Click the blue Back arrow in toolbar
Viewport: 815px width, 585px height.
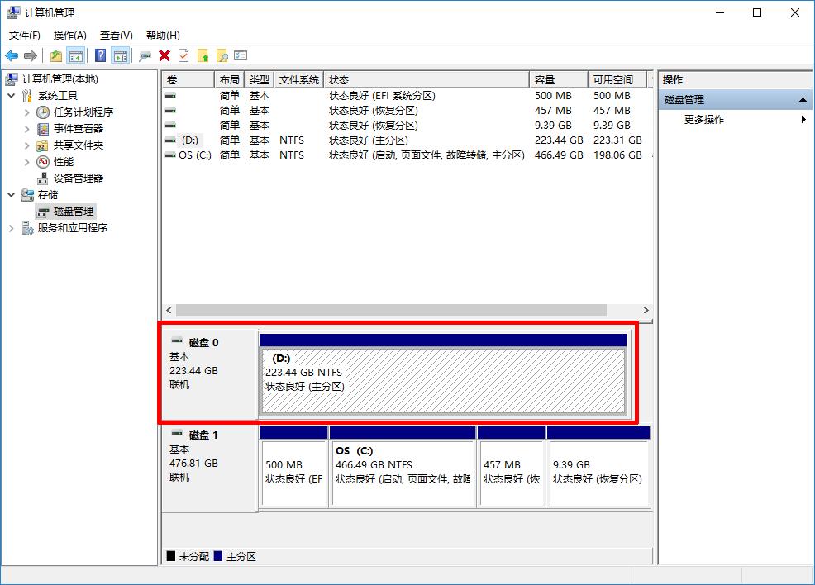pyautogui.click(x=12, y=55)
